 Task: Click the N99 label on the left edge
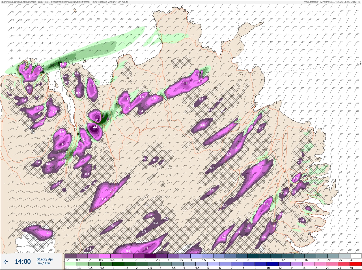[2, 85]
